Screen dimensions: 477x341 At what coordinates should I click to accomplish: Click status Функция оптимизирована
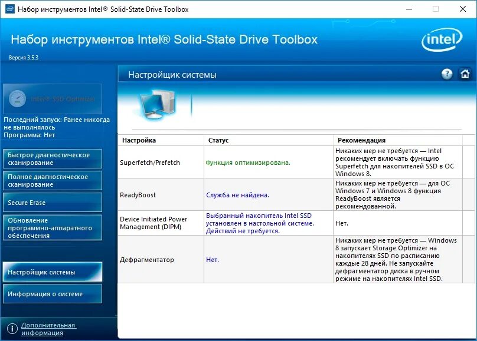[248, 163]
